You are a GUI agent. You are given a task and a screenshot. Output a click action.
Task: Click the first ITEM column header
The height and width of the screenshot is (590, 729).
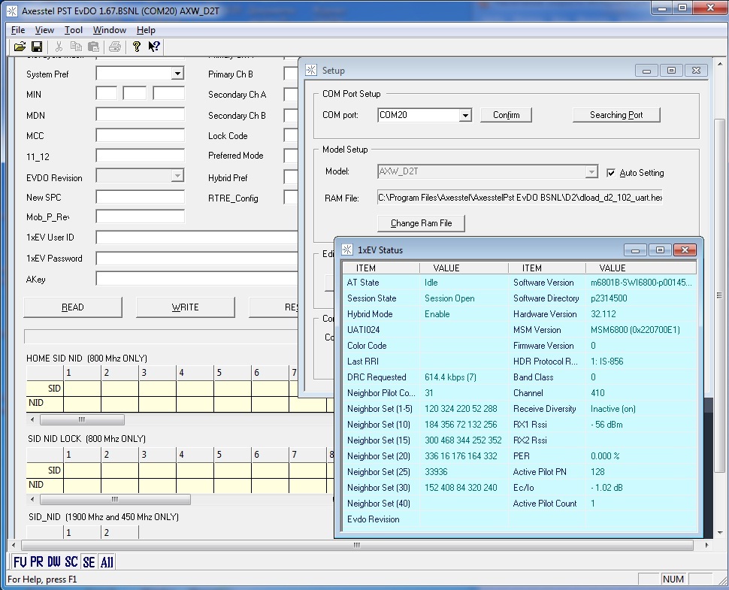coord(381,268)
